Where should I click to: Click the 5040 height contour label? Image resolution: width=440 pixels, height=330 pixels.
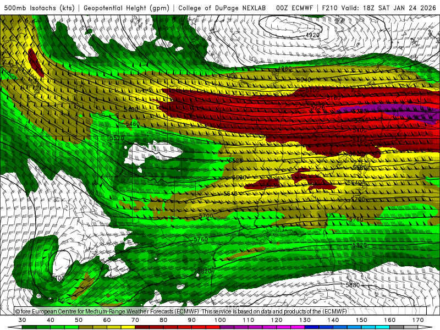(x=304, y=80)
